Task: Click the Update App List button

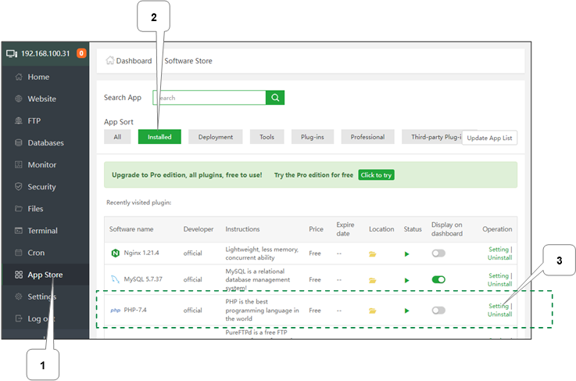Action: tap(489, 138)
